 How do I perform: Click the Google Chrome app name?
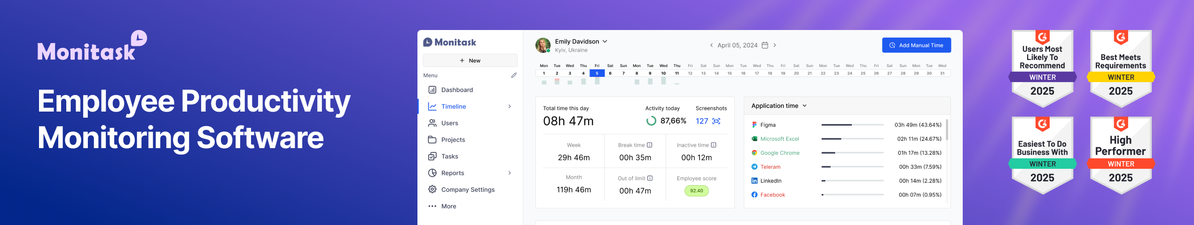[x=780, y=153]
